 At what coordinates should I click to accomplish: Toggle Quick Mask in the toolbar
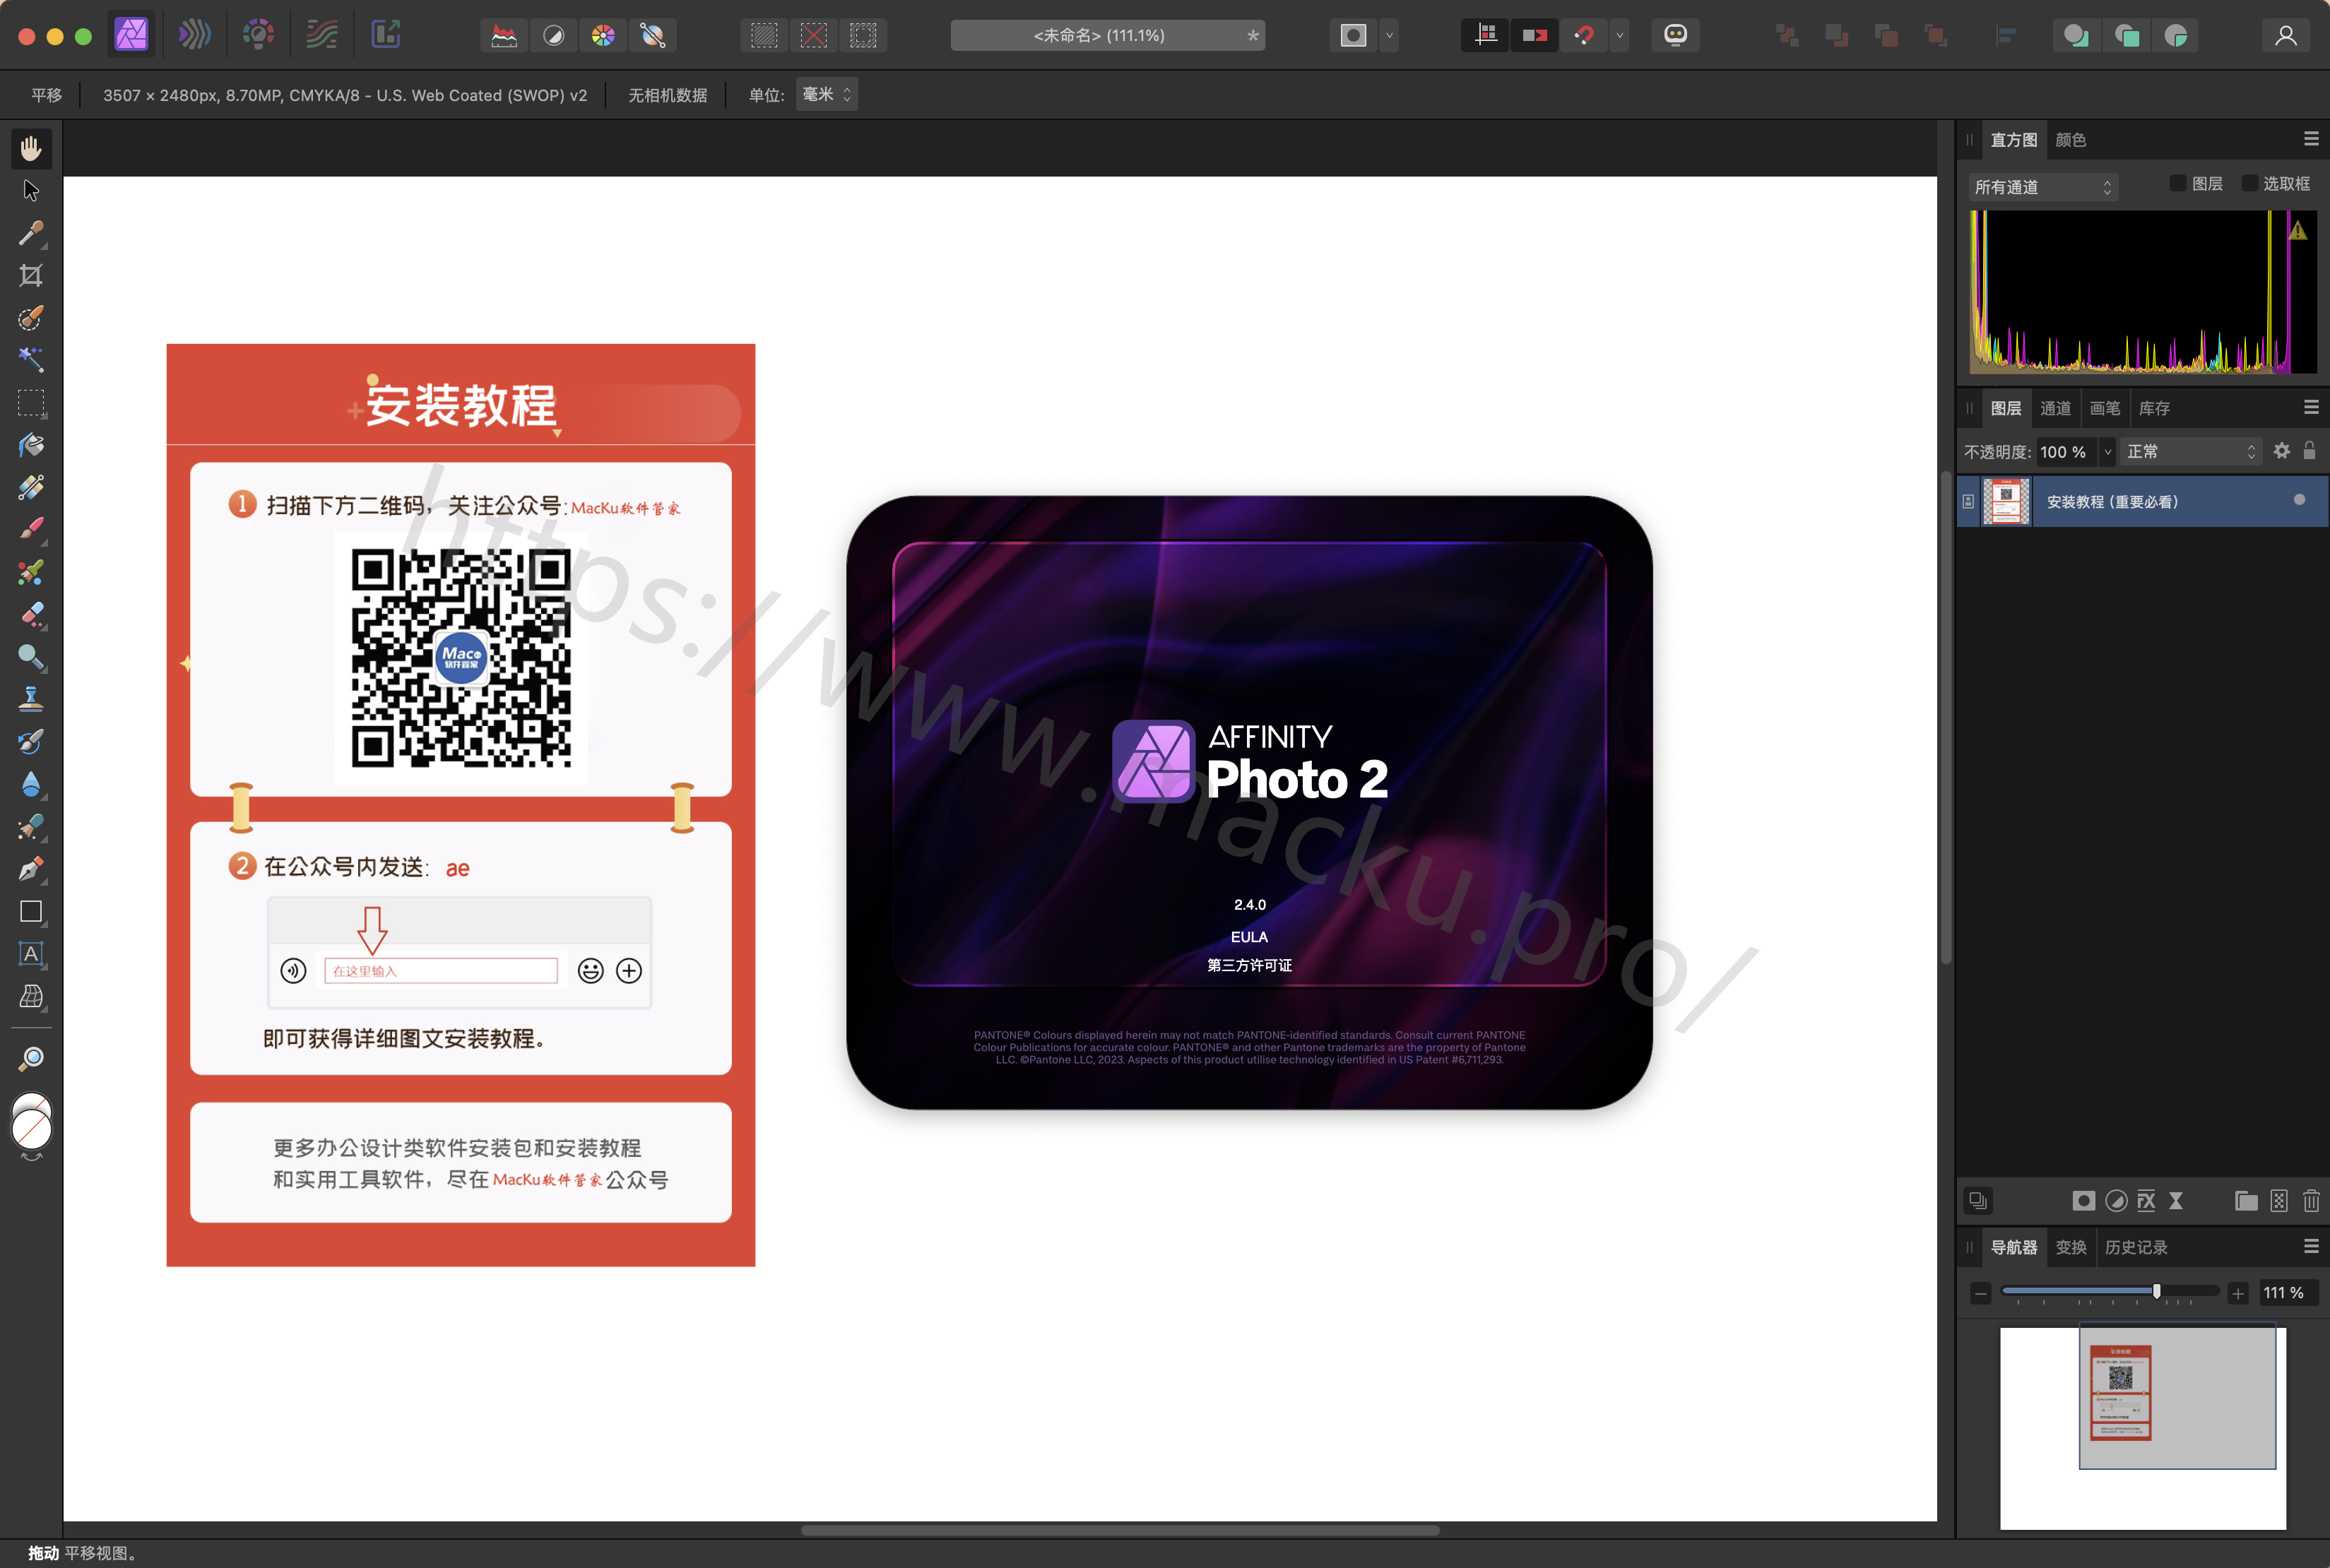tap(1353, 36)
